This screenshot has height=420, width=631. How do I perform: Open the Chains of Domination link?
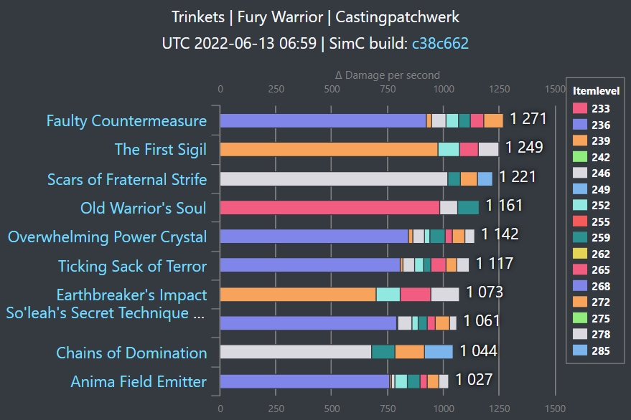(x=131, y=353)
